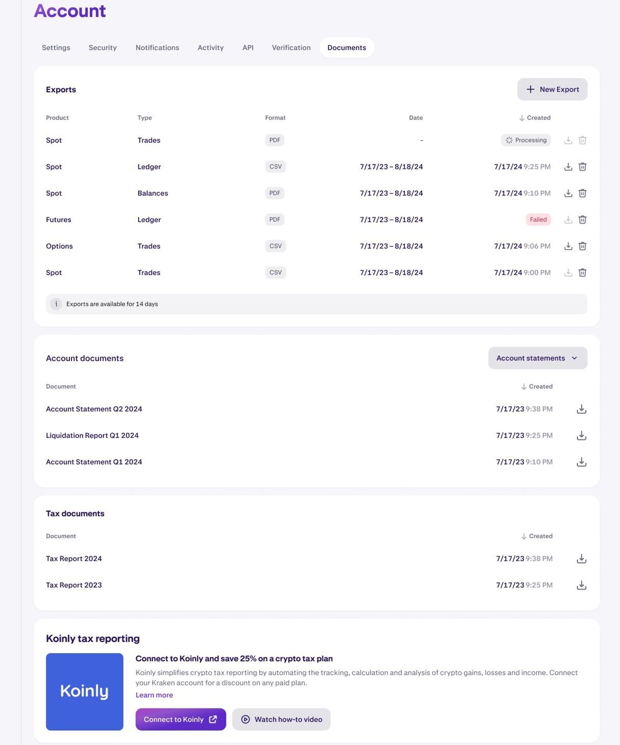620x745 pixels.
Task: Download the Options Trades CSV export
Action: point(568,246)
